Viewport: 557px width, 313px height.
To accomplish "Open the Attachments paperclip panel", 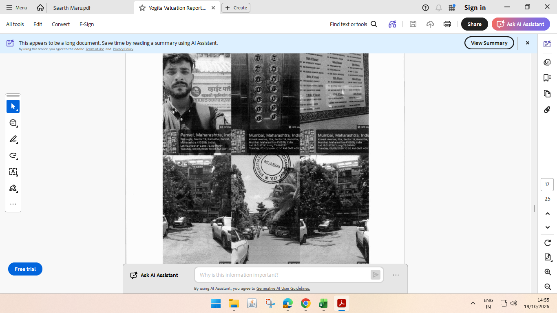I will coord(547,110).
